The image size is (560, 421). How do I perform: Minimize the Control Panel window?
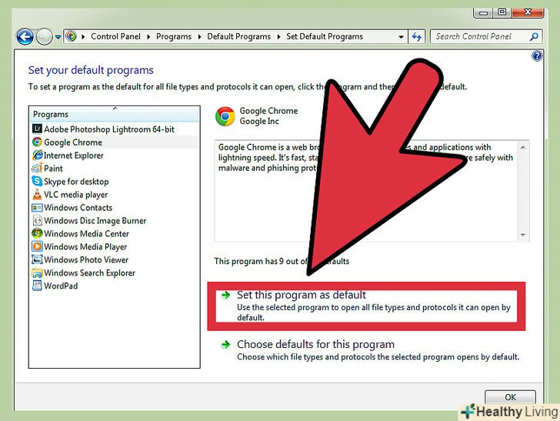pyautogui.click(x=483, y=12)
